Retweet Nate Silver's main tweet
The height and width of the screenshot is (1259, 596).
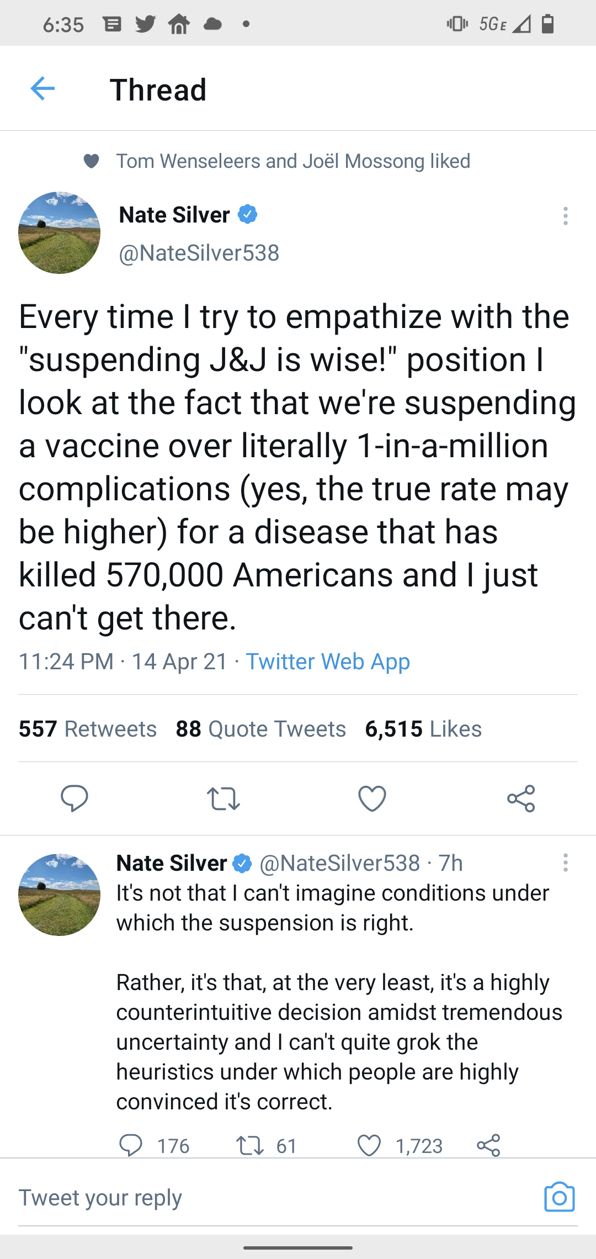[x=223, y=797]
